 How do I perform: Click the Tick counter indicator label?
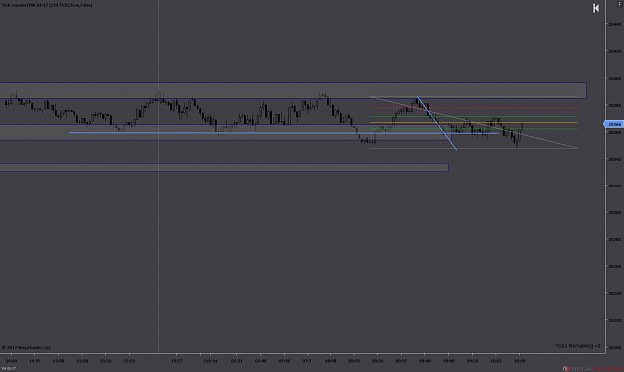pyautogui.click(x=47, y=5)
